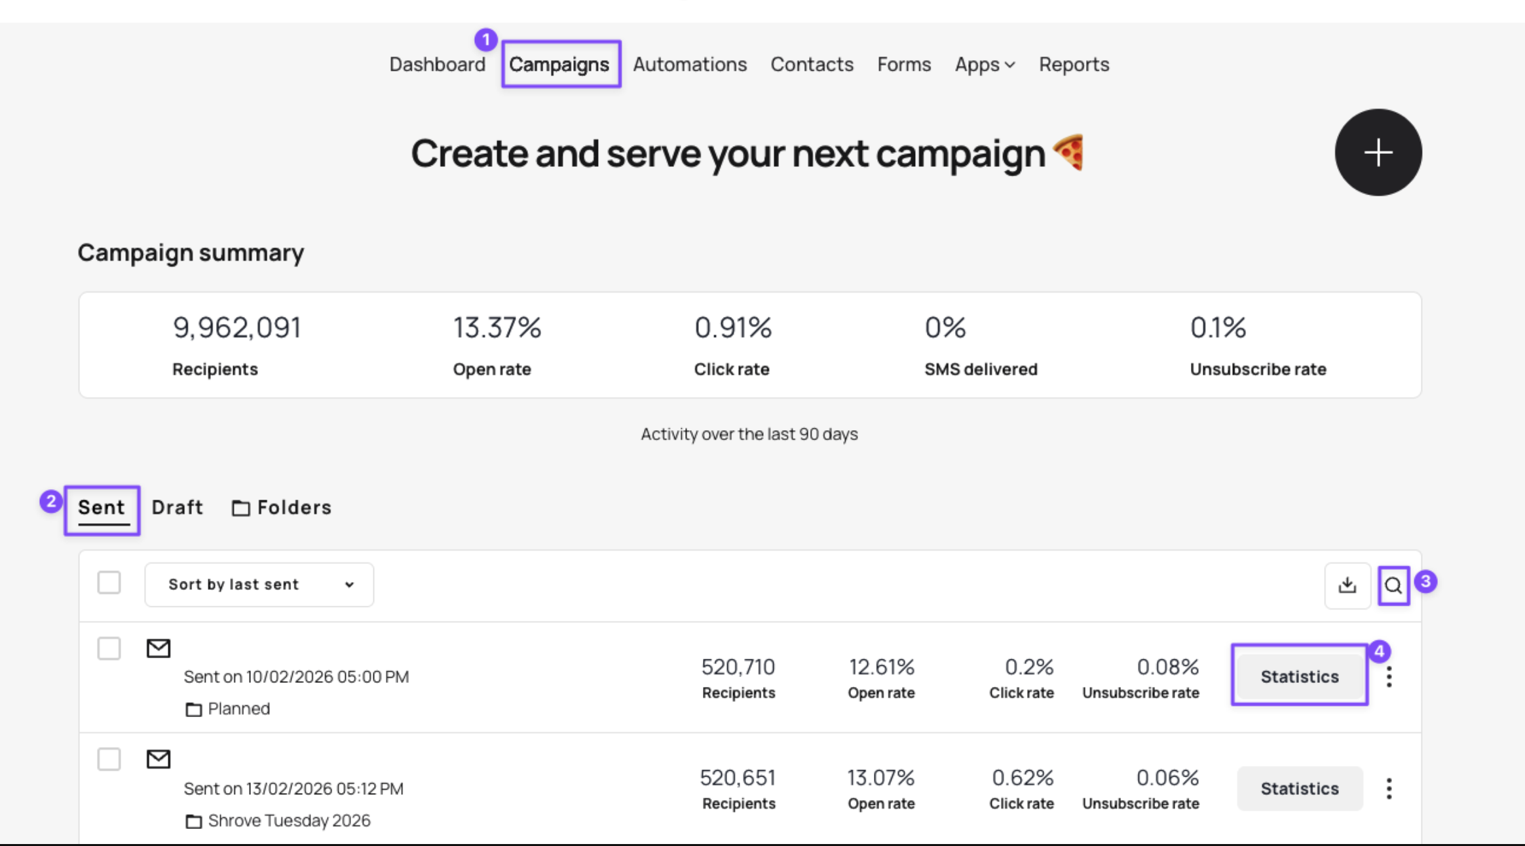Expand the Apps menu

click(985, 64)
